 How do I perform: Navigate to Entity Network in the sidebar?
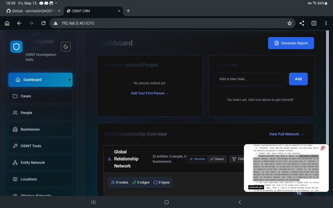click(x=41, y=163)
